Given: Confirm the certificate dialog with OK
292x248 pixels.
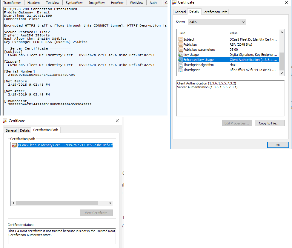Looking at the screenshot, I should click(278, 145).
